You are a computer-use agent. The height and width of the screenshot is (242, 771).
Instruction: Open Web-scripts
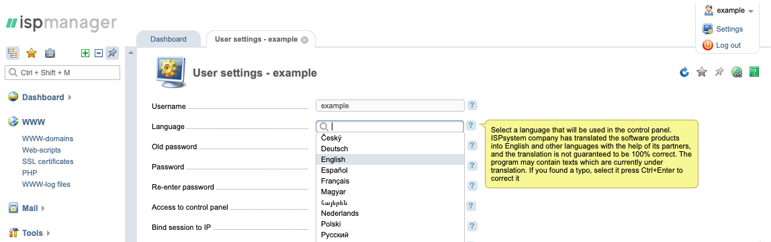coord(42,150)
